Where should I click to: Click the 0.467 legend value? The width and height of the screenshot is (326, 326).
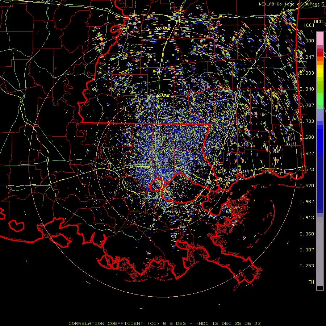(307, 201)
